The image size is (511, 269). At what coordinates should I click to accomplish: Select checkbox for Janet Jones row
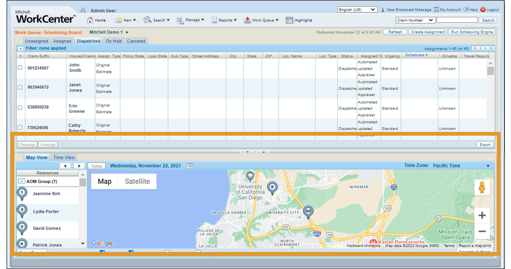(20, 87)
